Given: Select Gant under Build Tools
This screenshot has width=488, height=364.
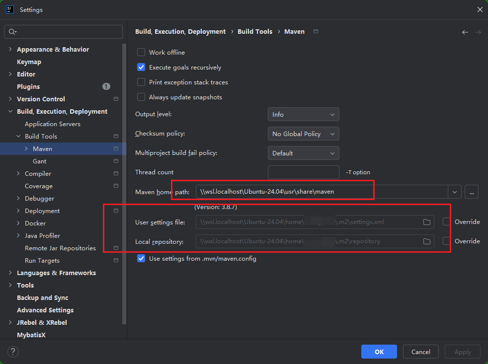Looking at the screenshot, I should pyautogui.click(x=40, y=161).
